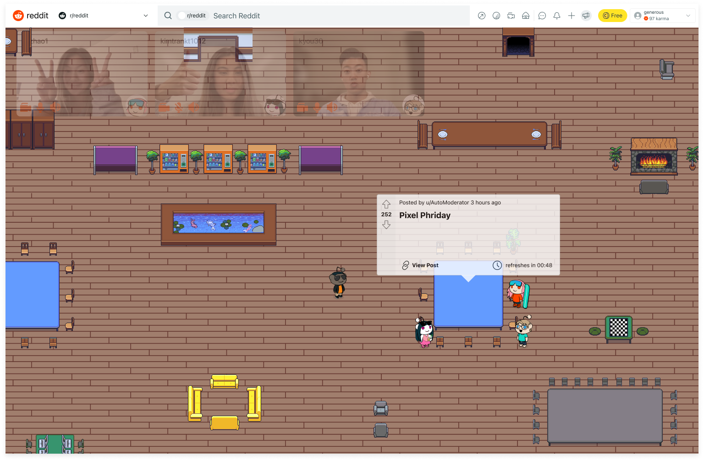
Task: Click the plus icon to create post
Action: (x=572, y=16)
